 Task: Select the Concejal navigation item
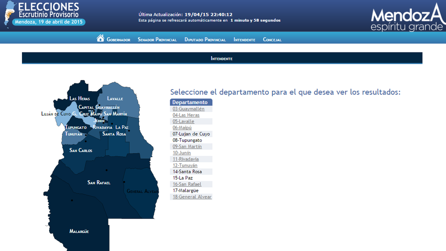pos(272,39)
